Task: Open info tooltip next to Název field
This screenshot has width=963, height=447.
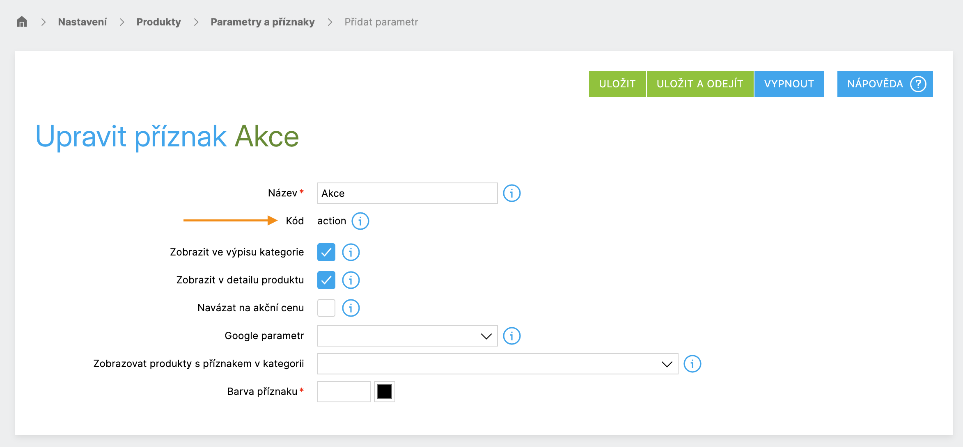Action: (x=511, y=193)
